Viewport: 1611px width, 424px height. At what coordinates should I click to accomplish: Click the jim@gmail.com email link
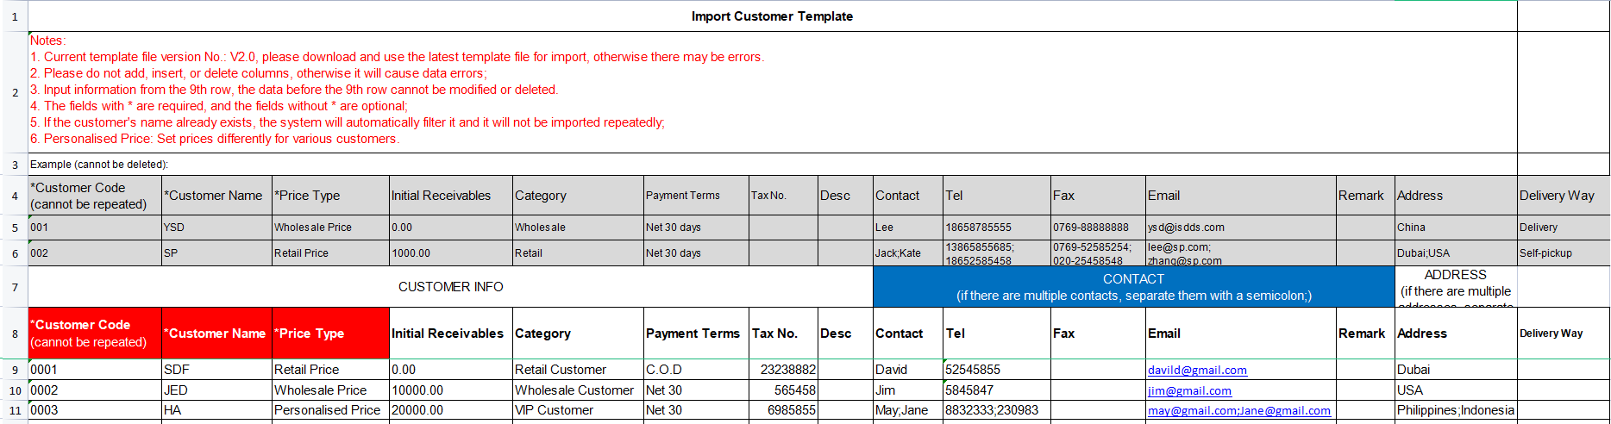point(1189,390)
